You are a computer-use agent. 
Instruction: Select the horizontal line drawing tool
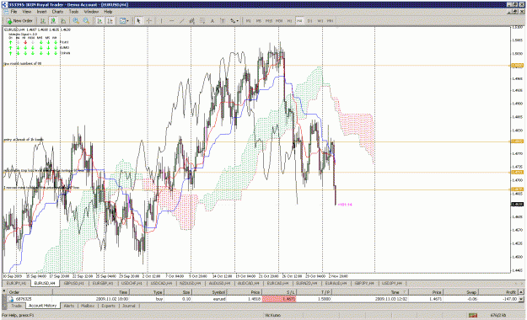click(x=171, y=21)
